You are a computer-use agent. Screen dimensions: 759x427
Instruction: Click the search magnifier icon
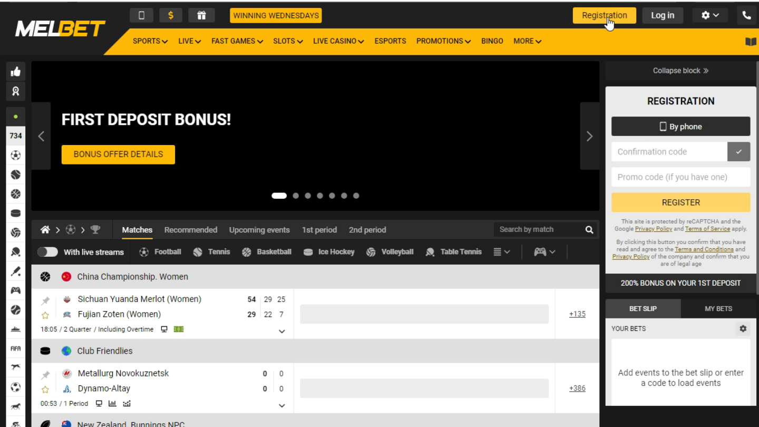pyautogui.click(x=589, y=230)
